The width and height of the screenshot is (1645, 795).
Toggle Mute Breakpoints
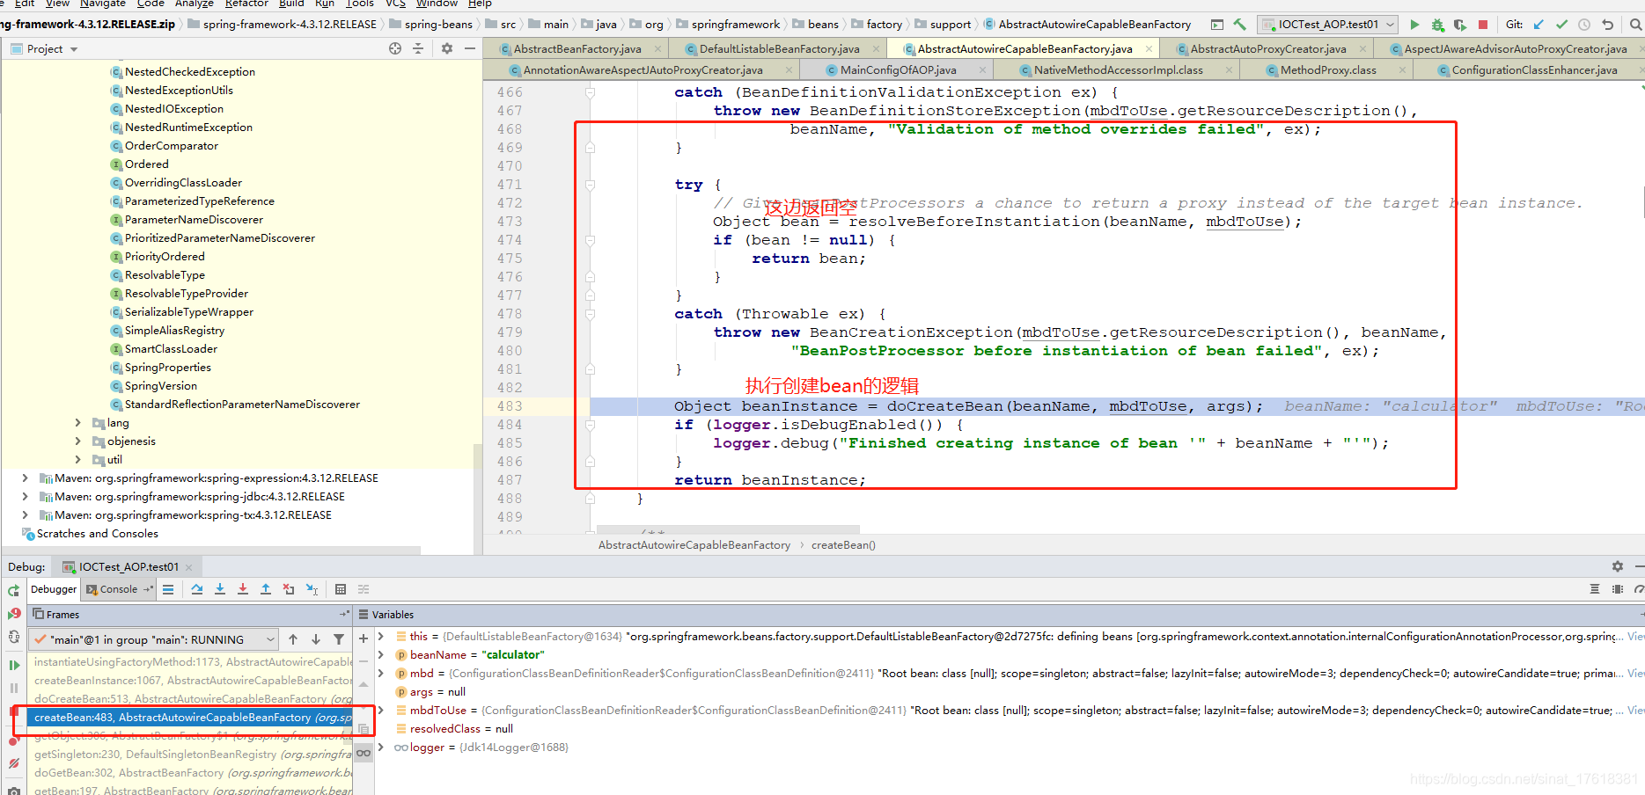13,763
